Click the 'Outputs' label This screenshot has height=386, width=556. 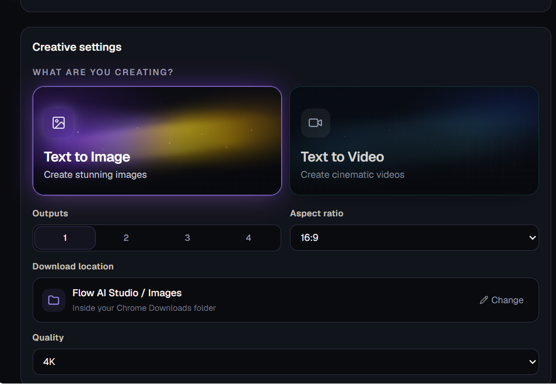[50, 213]
